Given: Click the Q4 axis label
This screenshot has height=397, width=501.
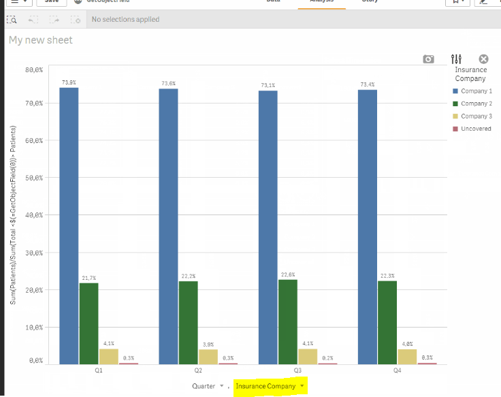Looking at the screenshot, I should (397, 370).
